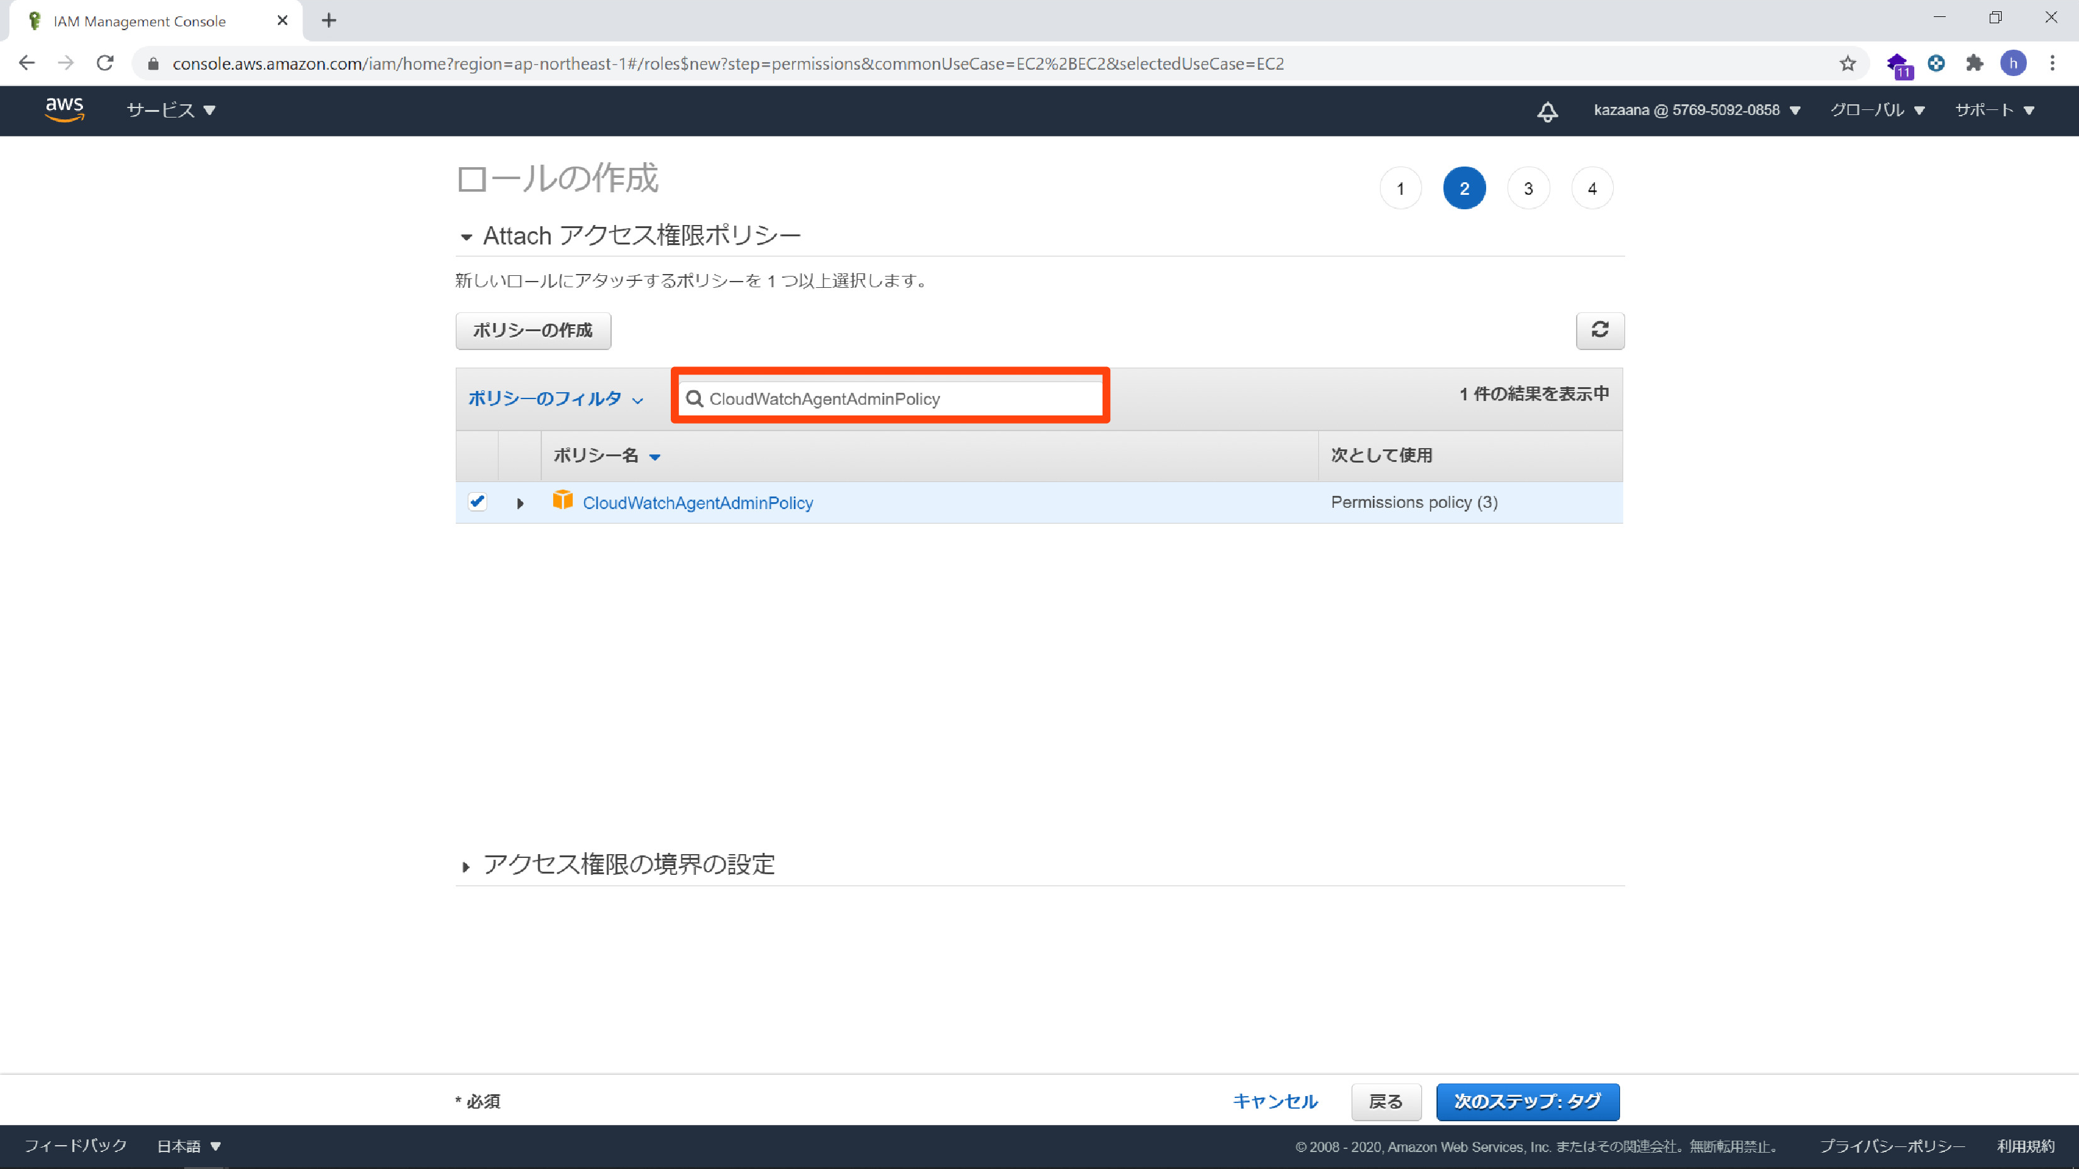Viewport: 2079px width, 1169px height.
Task: Click the ポリシーの作成 button
Action: coord(532,331)
